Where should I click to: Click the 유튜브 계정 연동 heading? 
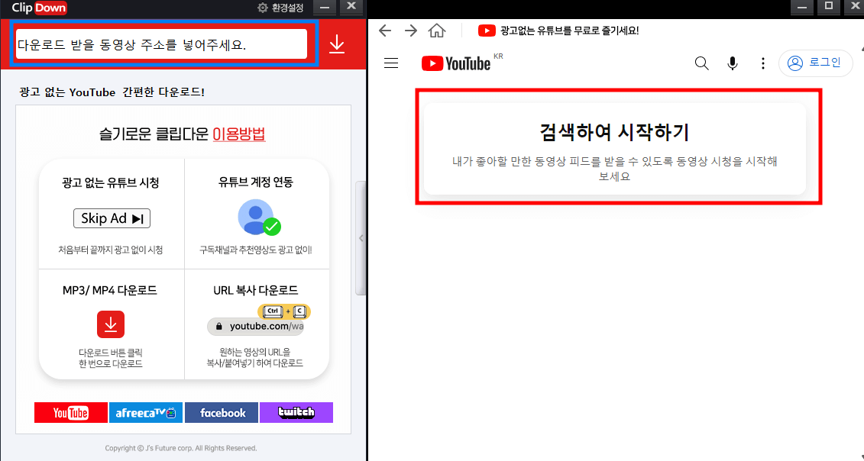[256, 182]
